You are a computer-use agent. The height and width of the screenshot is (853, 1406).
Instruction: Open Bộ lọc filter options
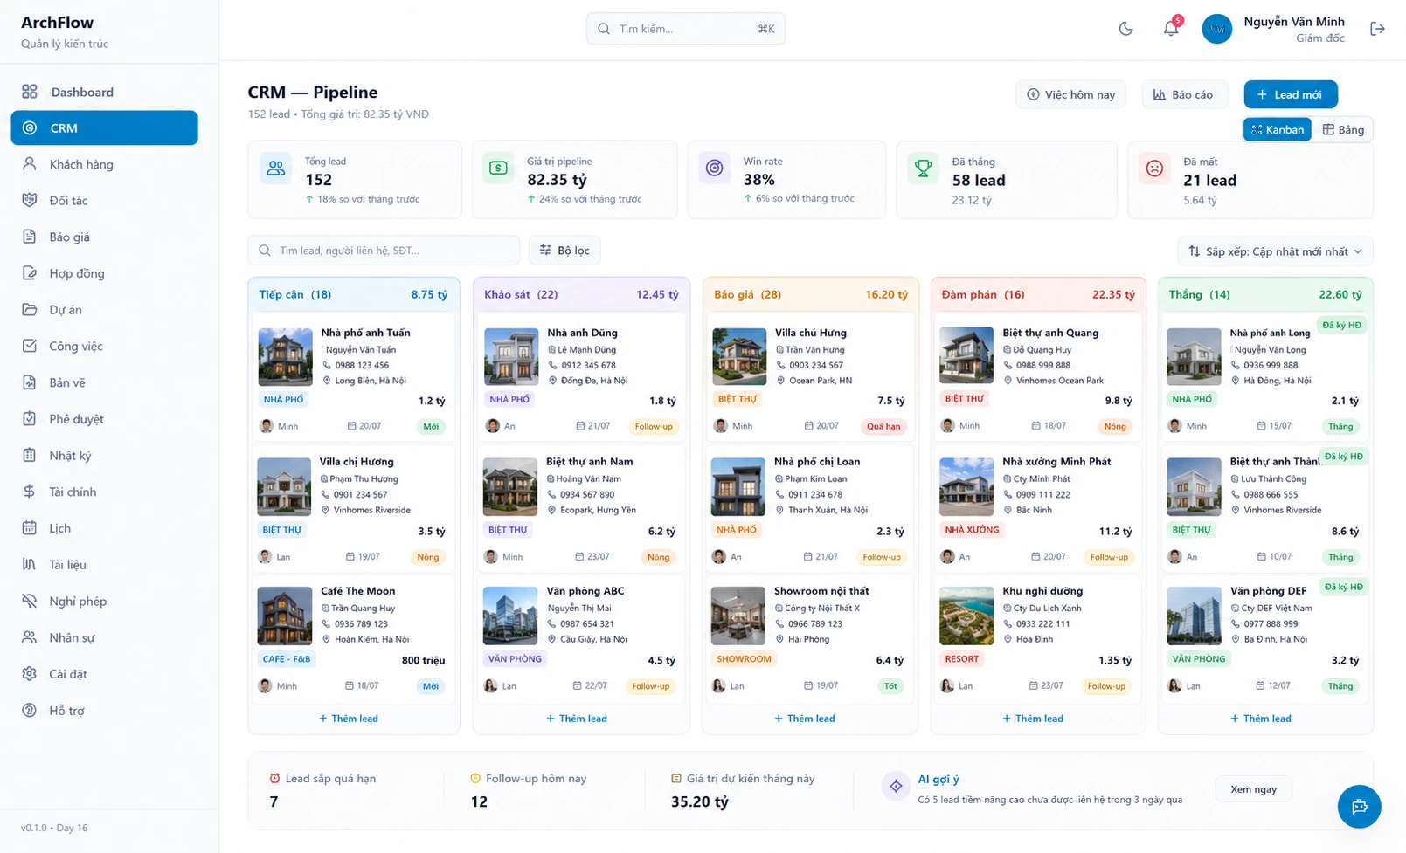click(564, 251)
